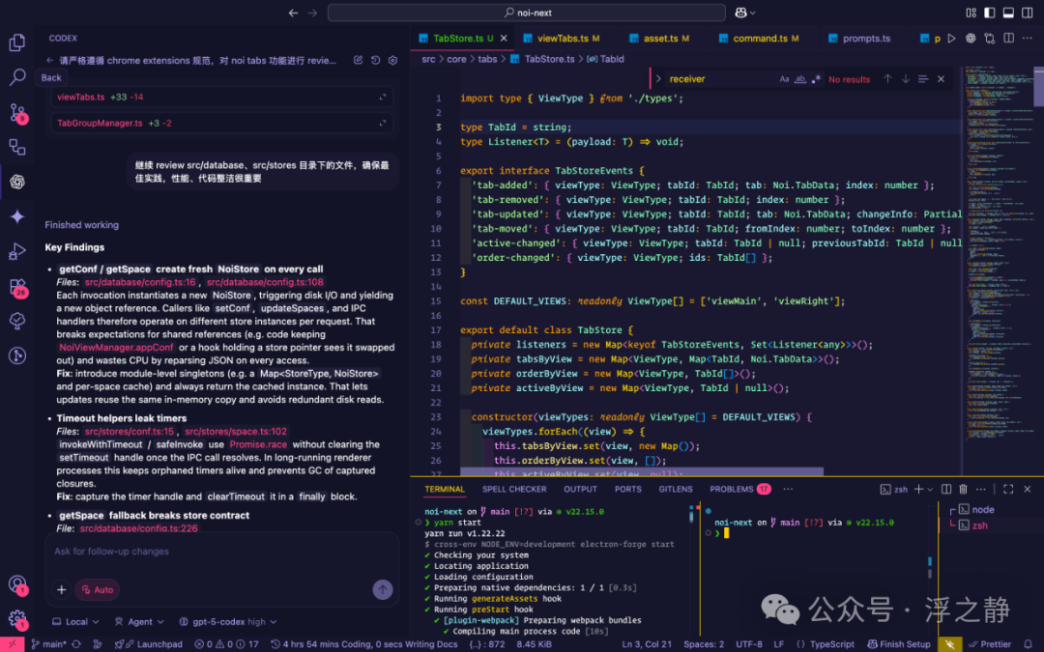
Task: Start a new Codex chat with the compose icon
Action: [x=359, y=60]
